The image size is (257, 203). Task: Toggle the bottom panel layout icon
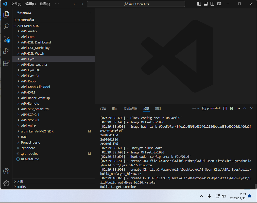(206, 4)
